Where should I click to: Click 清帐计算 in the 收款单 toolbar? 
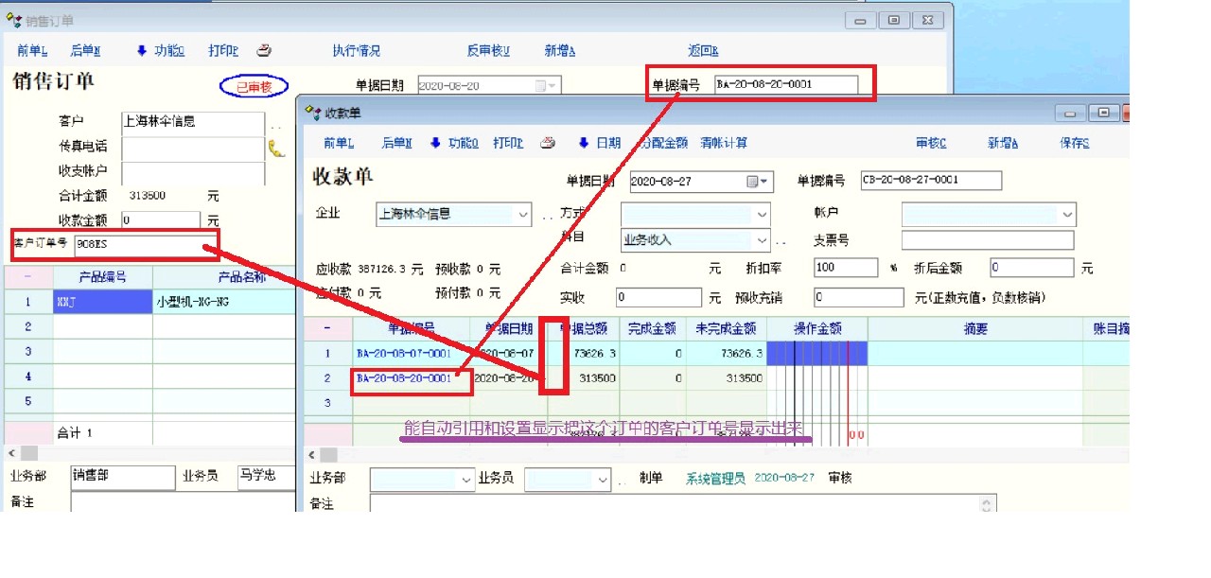tap(724, 143)
